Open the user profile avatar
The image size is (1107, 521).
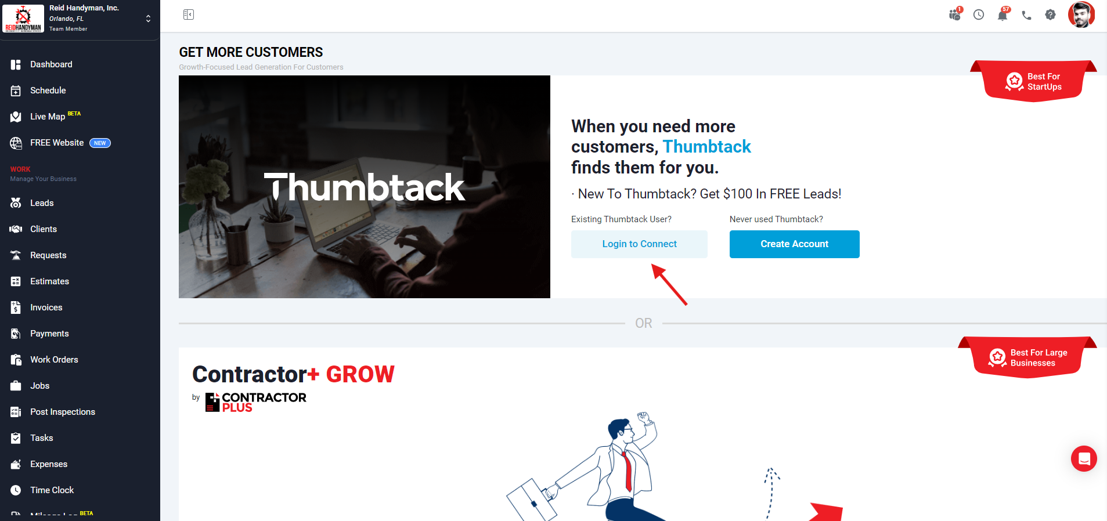click(x=1081, y=15)
